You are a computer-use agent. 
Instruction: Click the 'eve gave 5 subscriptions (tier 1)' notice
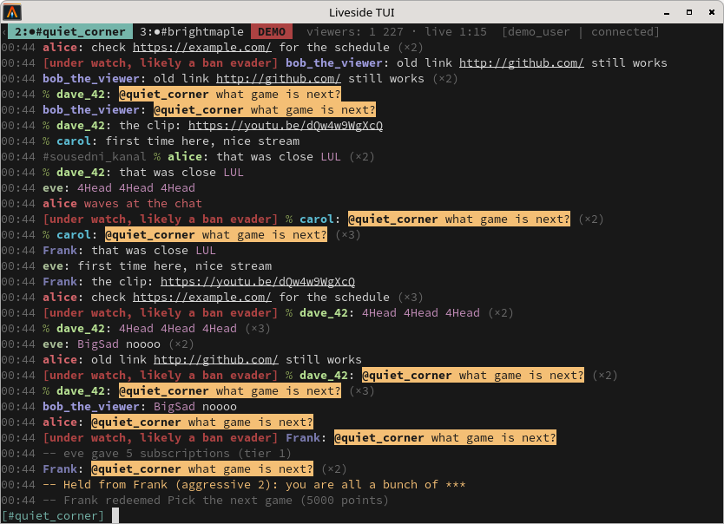(x=168, y=454)
